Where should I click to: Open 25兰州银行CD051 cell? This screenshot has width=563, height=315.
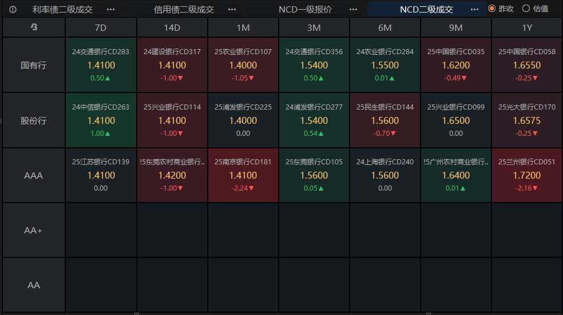pos(527,175)
